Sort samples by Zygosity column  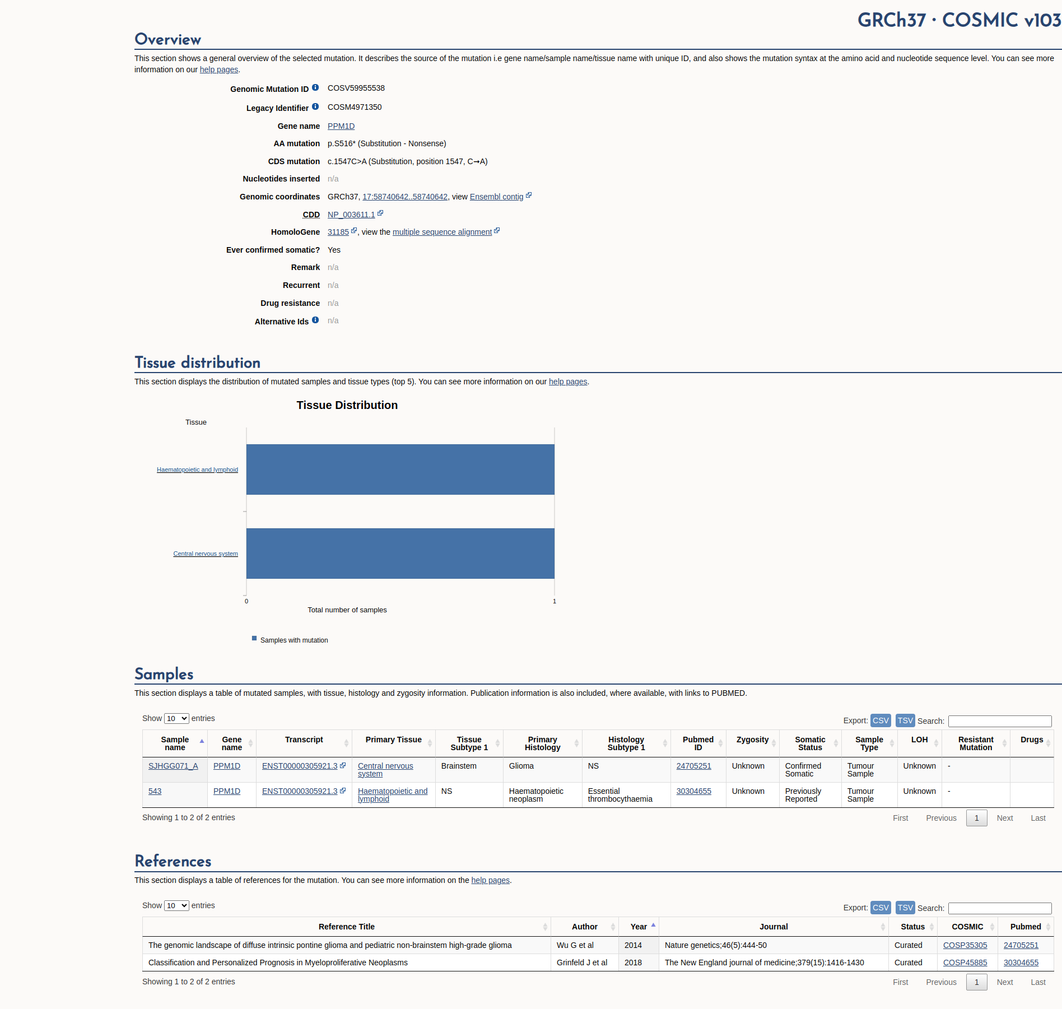[x=753, y=743]
